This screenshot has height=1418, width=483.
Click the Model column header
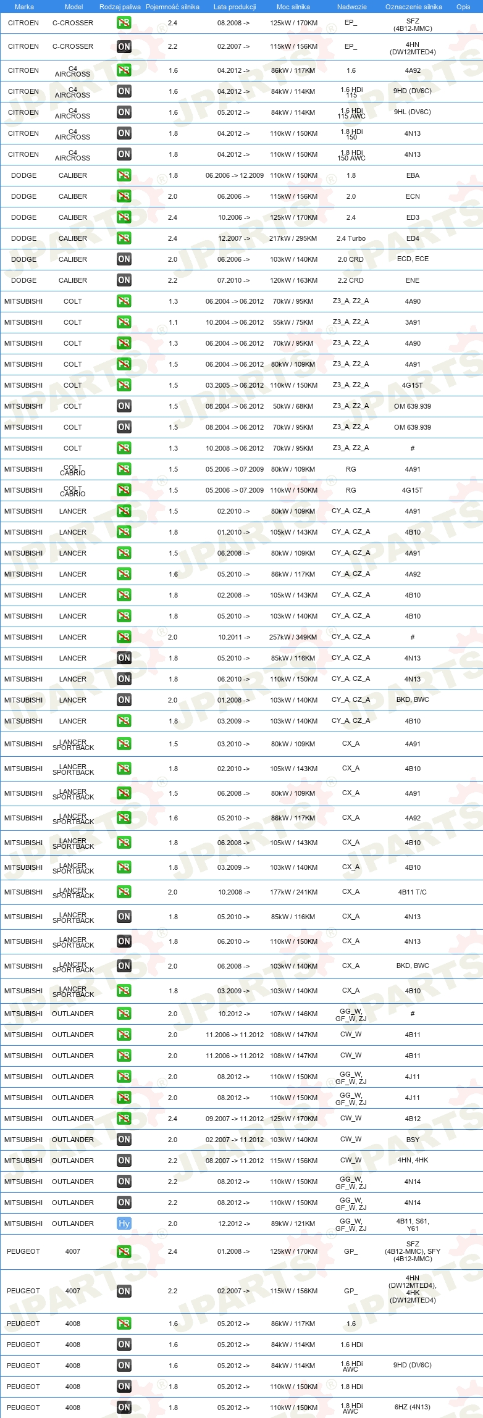(x=74, y=7)
